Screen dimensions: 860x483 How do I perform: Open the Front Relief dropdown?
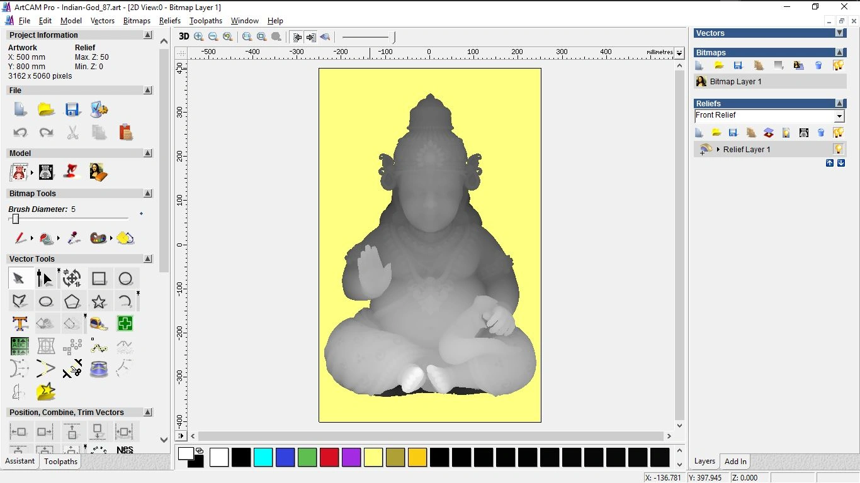[839, 116]
